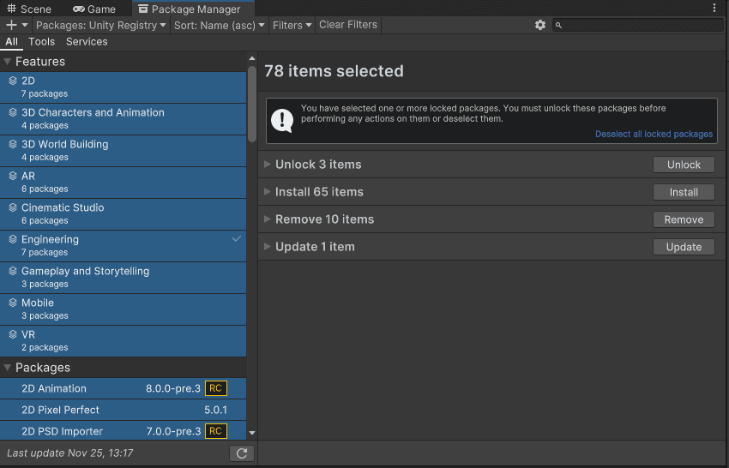Click the RC badge on 2D PSD Importer
Screen dimensions: 729x468
216,431
